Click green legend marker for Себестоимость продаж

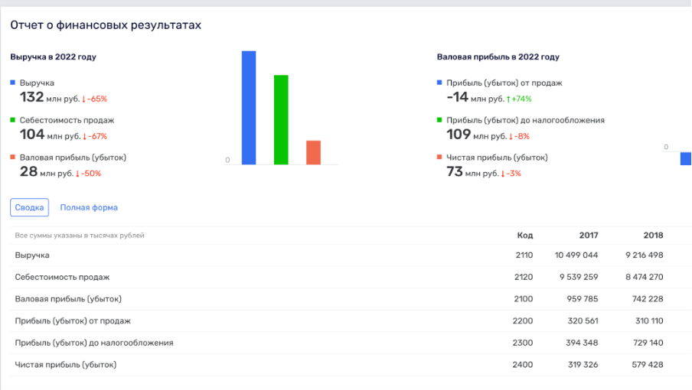click(13, 120)
